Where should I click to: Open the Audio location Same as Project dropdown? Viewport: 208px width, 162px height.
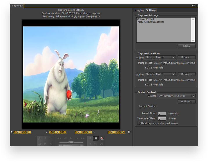(x=160, y=74)
